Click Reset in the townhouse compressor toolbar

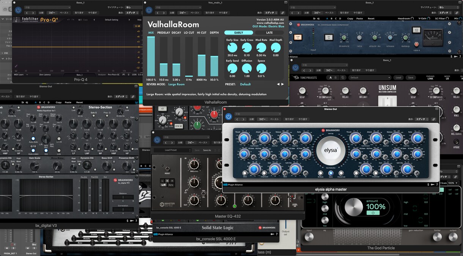pyautogui.click(x=371, y=18)
